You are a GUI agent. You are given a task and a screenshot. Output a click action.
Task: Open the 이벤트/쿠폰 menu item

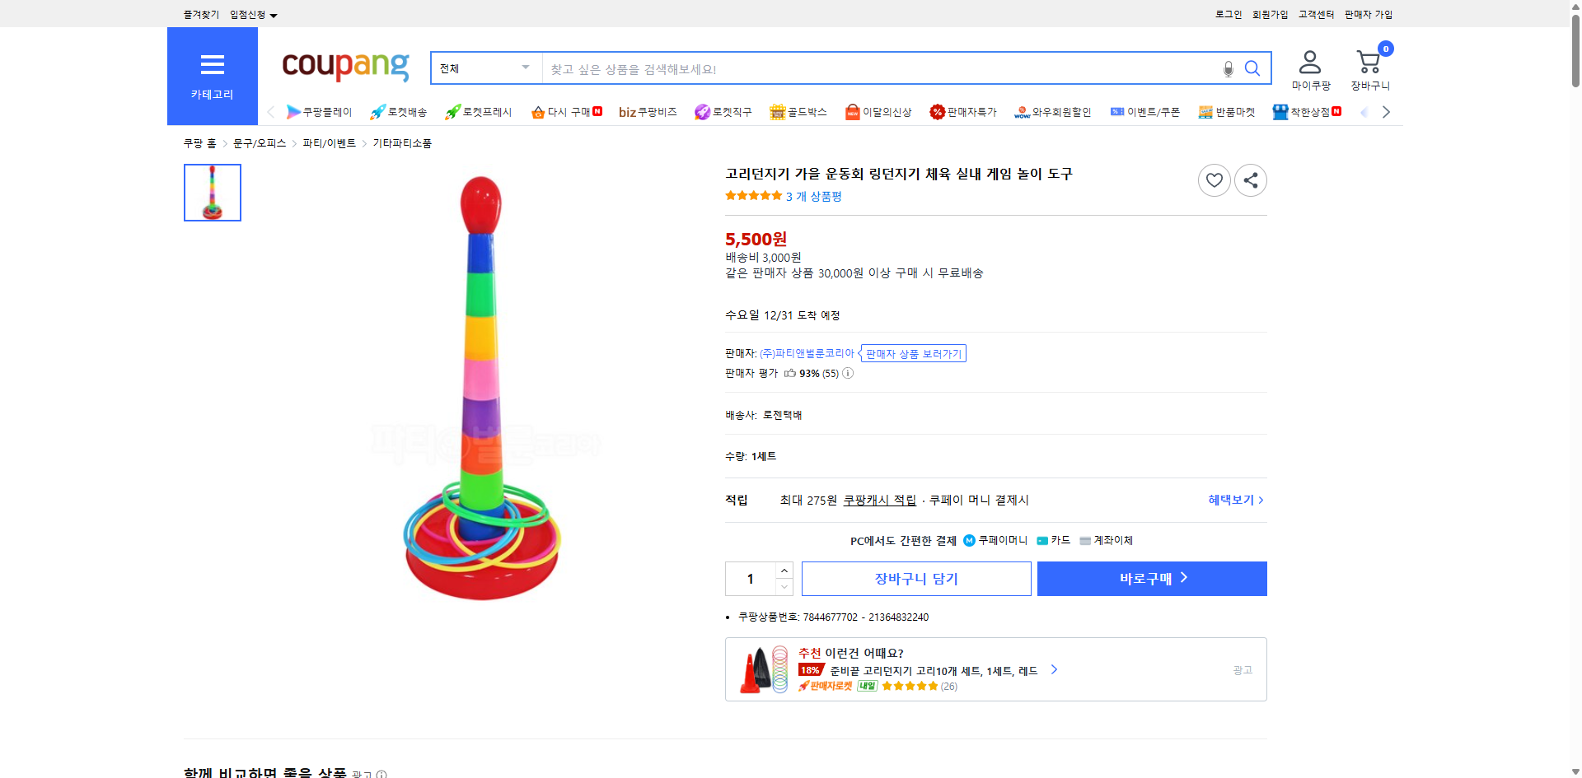1145,111
